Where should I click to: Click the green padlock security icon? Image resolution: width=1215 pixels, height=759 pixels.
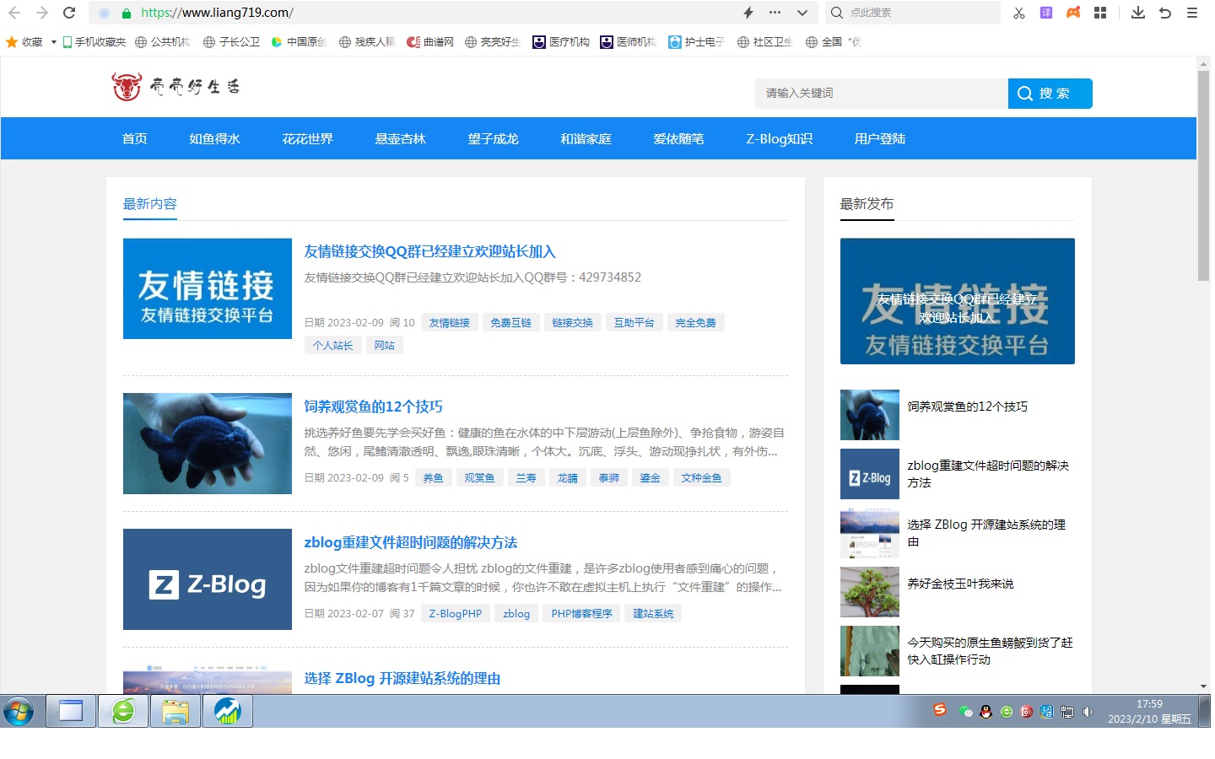(127, 13)
